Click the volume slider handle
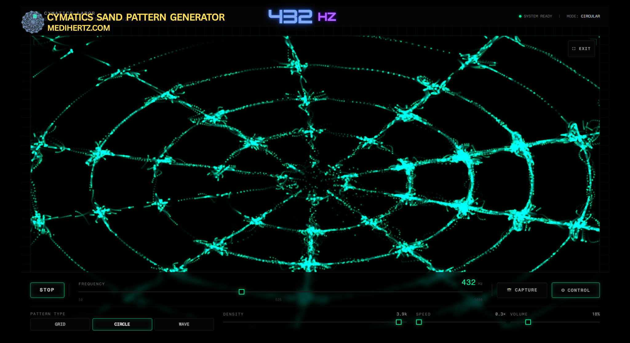 coord(528,322)
